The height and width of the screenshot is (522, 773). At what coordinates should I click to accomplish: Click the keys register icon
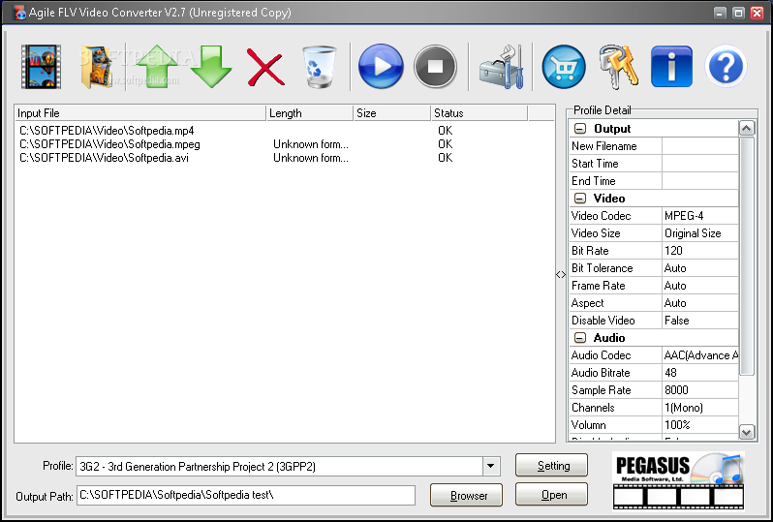618,67
